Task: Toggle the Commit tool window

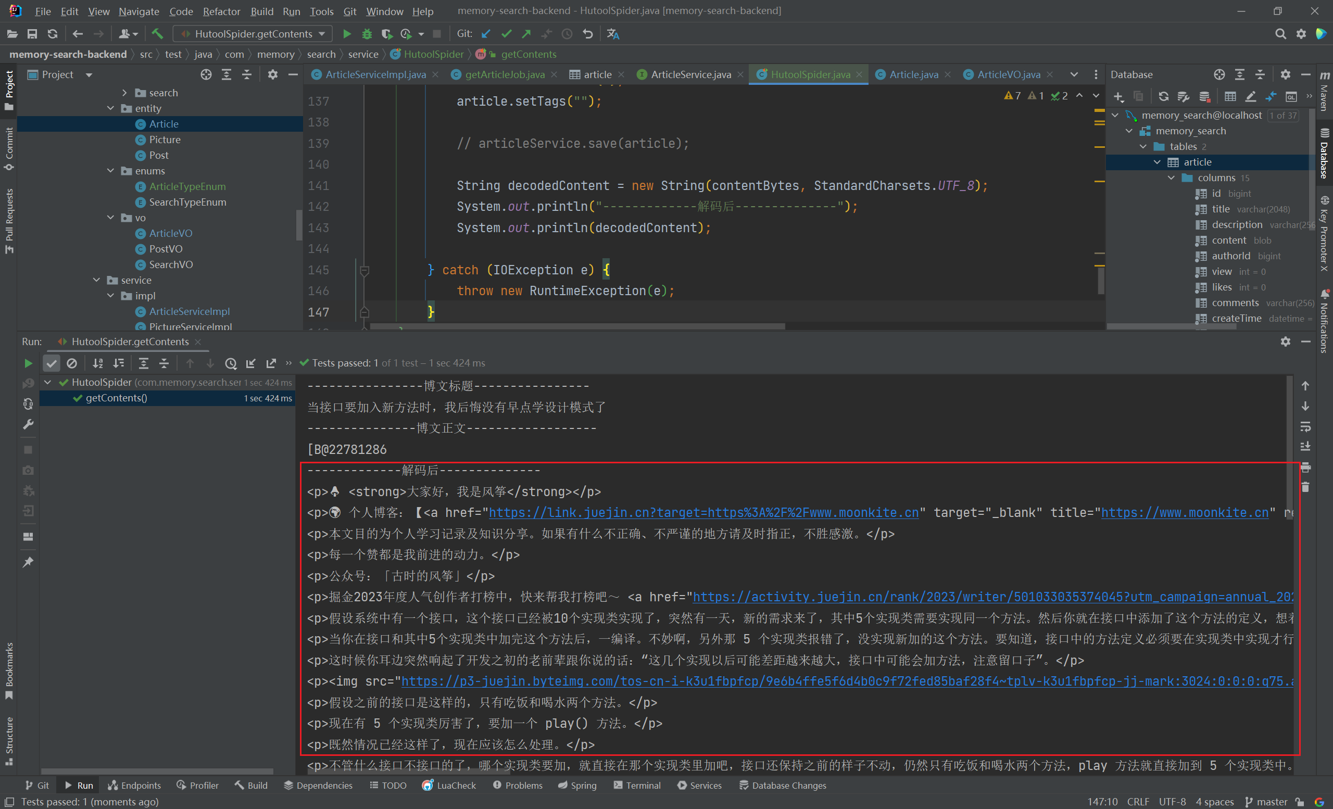Action: [9, 149]
